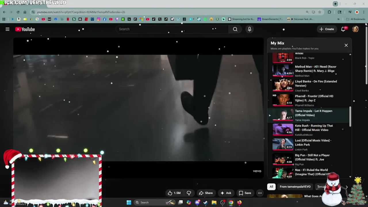
Task: Click the YouTube search magnifier button
Action: click(235, 29)
